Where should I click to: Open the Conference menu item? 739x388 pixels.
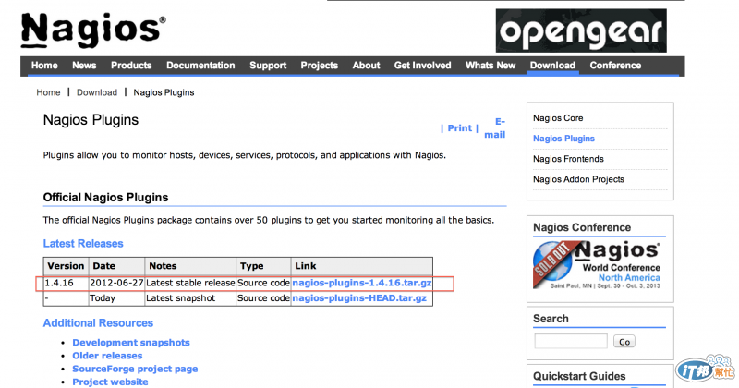pos(615,66)
